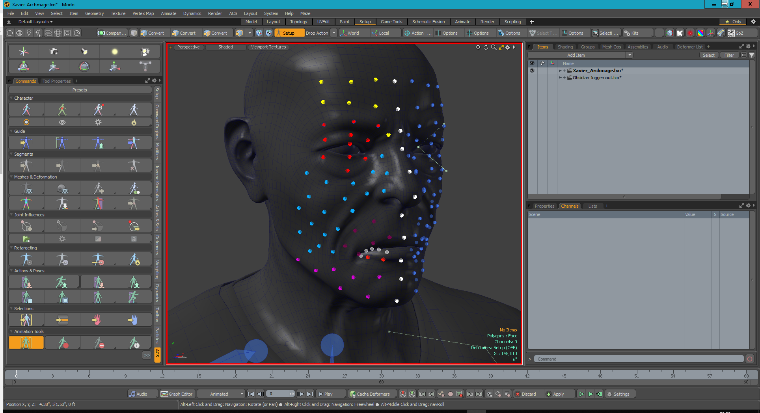
Task: Click first Retargeting figure icon
Action: coord(26,259)
